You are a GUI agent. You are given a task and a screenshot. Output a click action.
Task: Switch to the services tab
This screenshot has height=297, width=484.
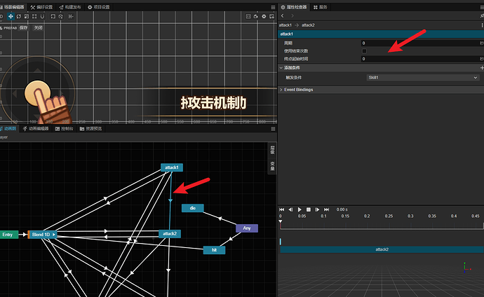click(320, 7)
